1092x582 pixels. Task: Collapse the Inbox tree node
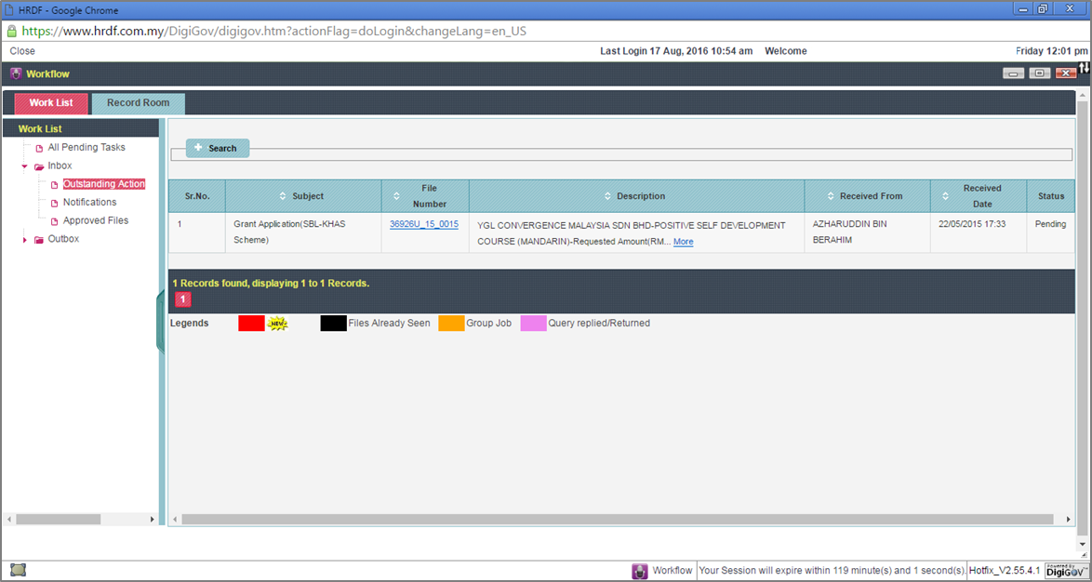tap(24, 166)
